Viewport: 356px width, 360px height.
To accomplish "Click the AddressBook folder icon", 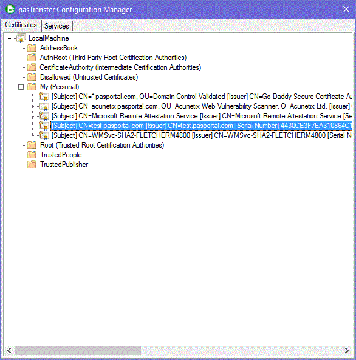I will [x=32, y=48].
